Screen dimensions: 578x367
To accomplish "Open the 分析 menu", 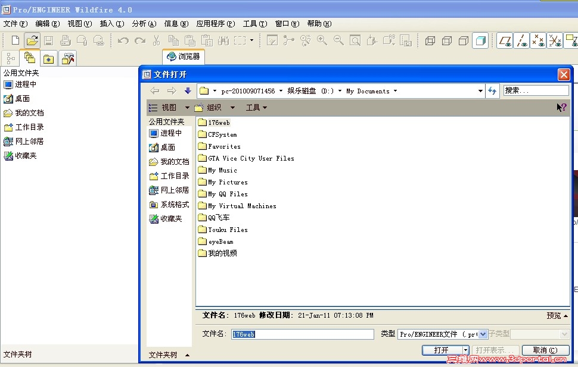I will pyautogui.click(x=144, y=24).
